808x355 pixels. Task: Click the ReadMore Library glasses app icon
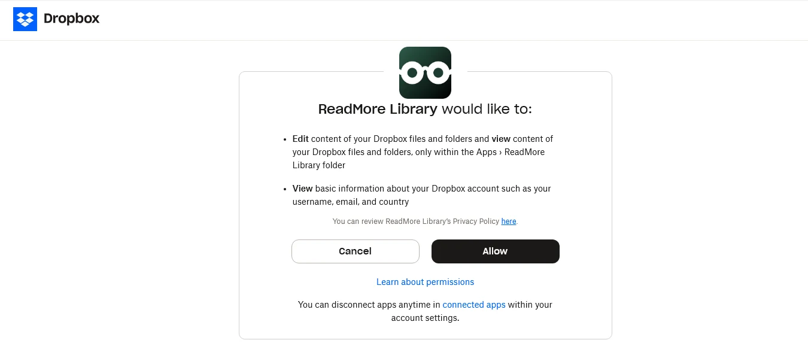click(425, 72)
